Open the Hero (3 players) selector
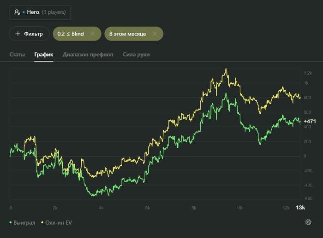Image resolution: width=323 pixels, height=238 pixels. [40, 12]
